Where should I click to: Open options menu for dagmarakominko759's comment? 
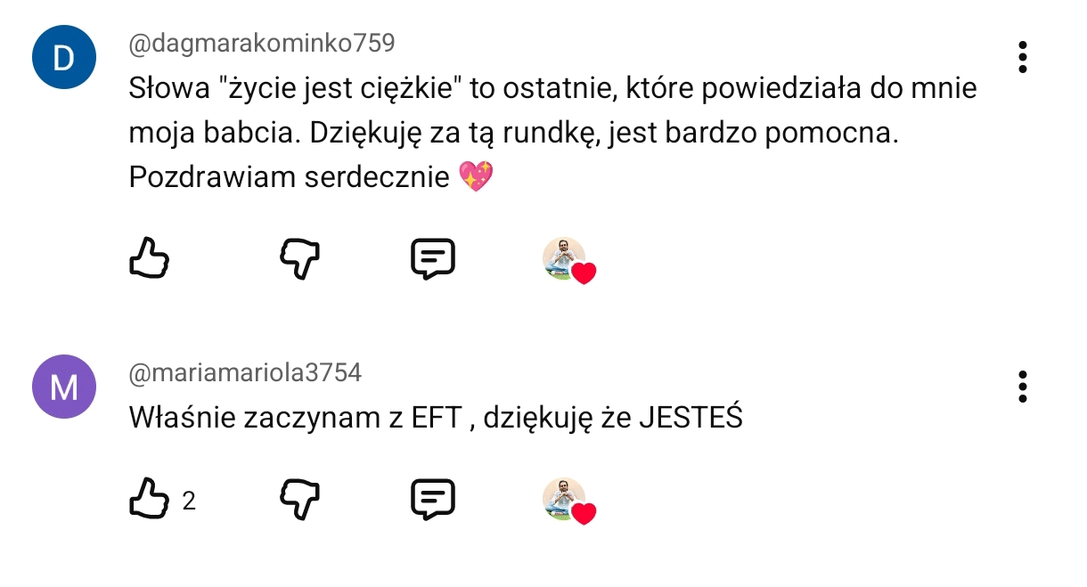click(x=1023, y=57)
